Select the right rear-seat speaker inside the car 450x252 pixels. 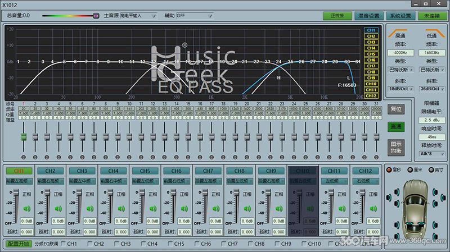point(421,224)
